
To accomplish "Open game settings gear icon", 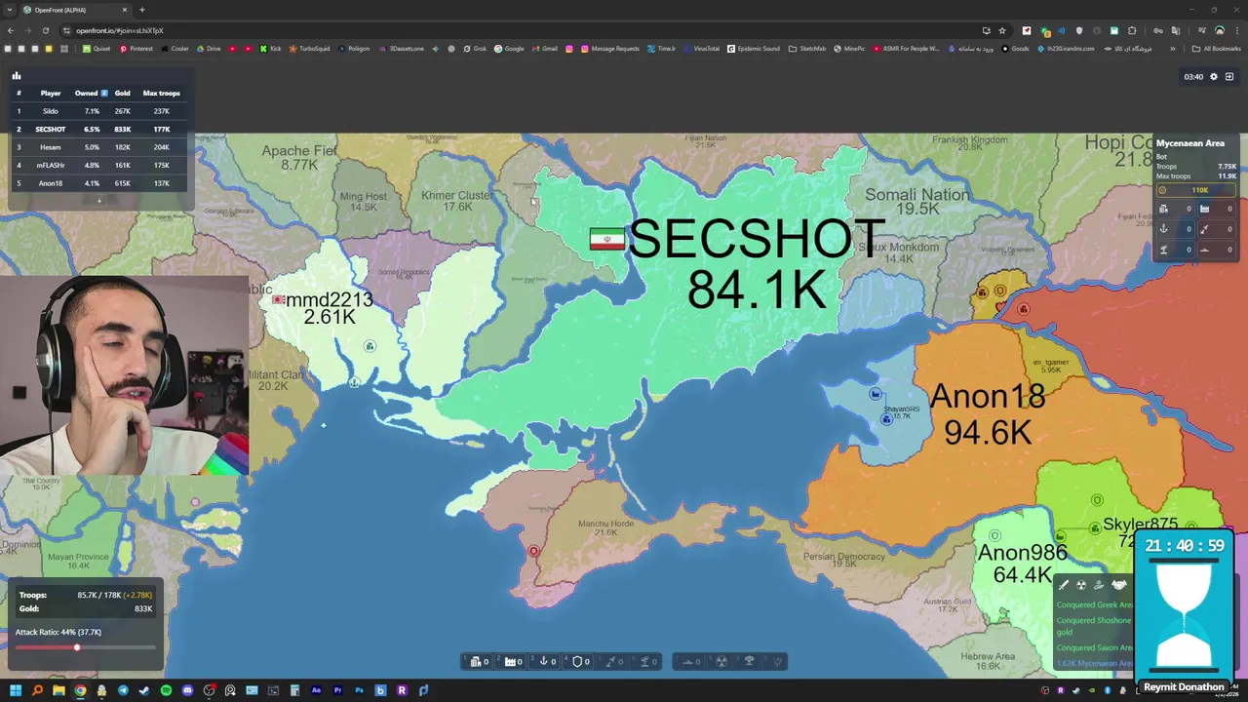I will 1214,76.
